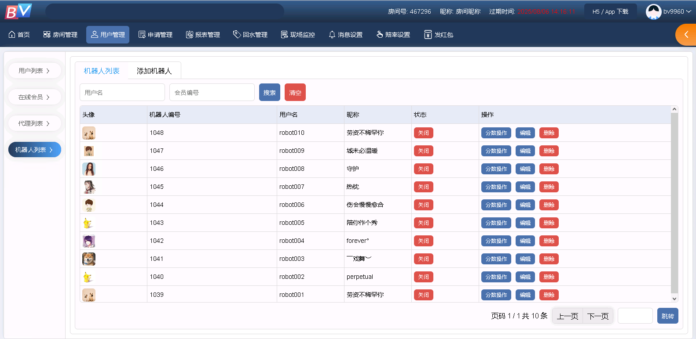Expand 用户列表 in the sidebar

34,71
